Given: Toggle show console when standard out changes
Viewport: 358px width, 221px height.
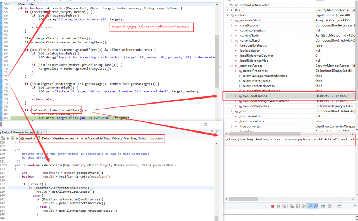Looking at the screenshot, I should [310, 206].
